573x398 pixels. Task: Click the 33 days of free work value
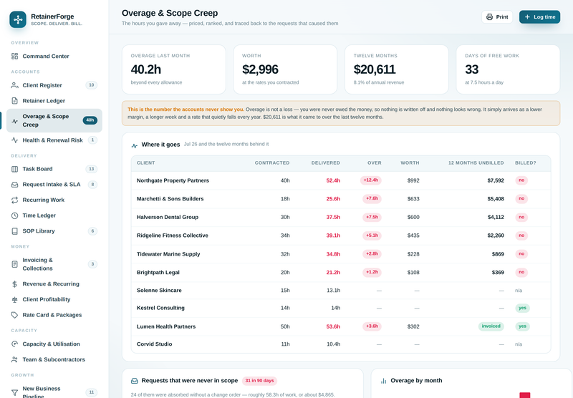[472, 69]
